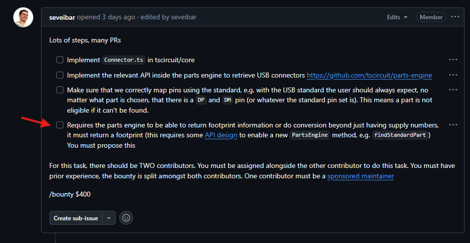Check the correctly map pins task checkbox
Screen dimensions: 470x243
click(x=60, y=90)
